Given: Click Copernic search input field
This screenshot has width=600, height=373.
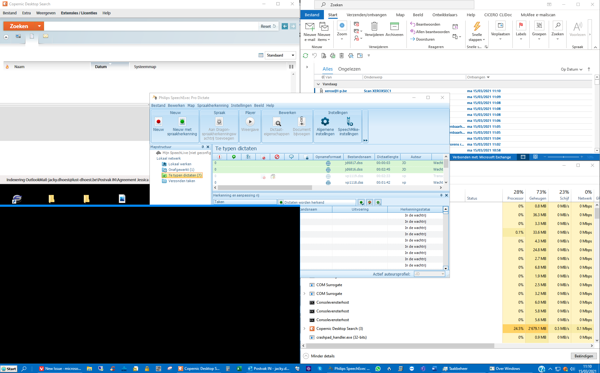Looking at the screenshot, I should (151, 26).
